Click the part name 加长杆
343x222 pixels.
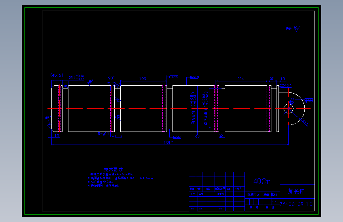point(296,192)
